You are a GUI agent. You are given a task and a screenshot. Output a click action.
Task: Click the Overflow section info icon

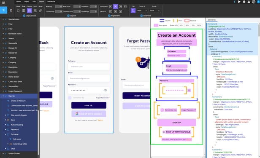tap(141, 16)
